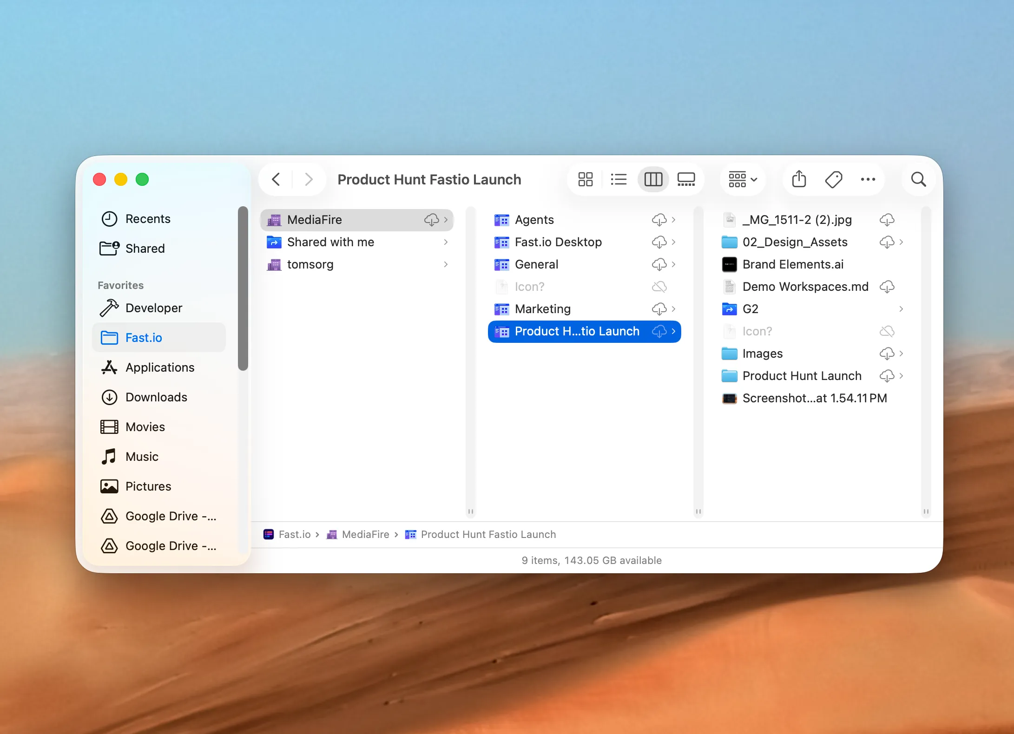Select Downloads in the sidebar
The height and width of the screenshot is (734, 1014).
click(156, 397)
